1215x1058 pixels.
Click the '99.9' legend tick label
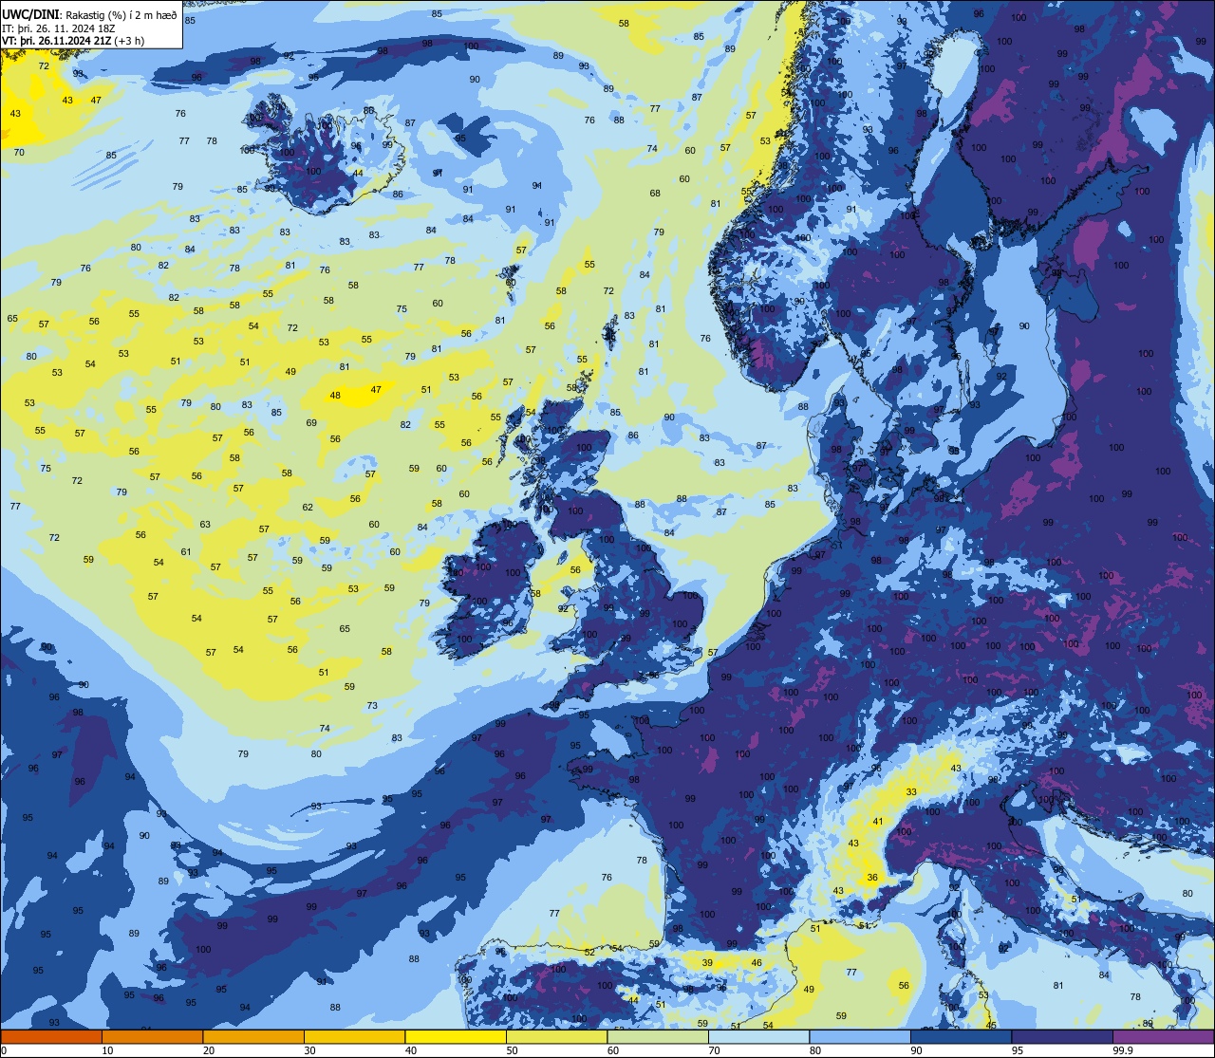click(x=1123, y=1050)
